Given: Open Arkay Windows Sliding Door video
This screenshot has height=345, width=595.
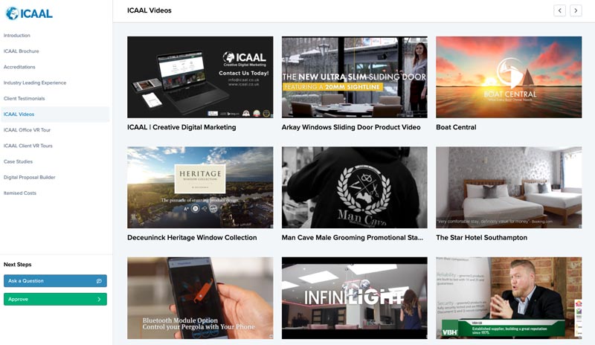Looking at the screenshot, I should [355, 77].
